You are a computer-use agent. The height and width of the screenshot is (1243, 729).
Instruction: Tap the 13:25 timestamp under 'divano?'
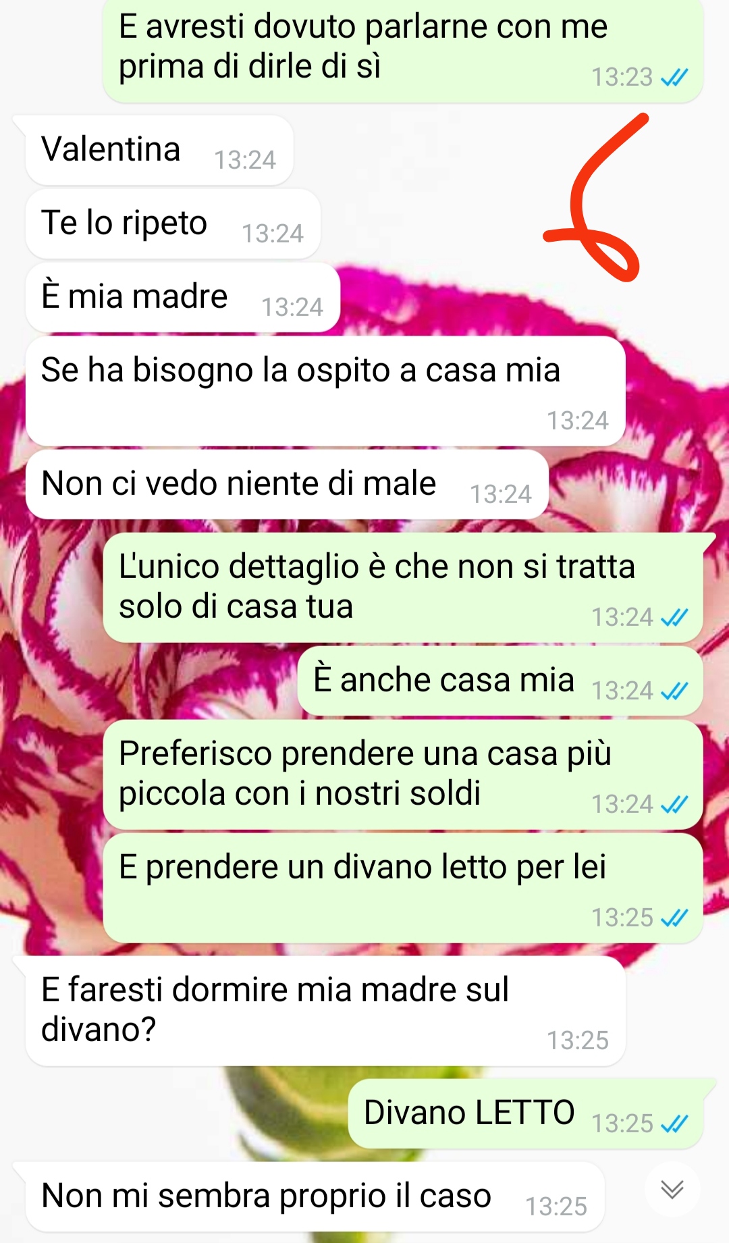pyautogui.click(x=578, y=1040)
